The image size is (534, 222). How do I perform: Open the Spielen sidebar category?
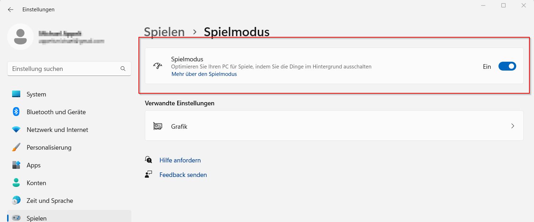[37, 218]
